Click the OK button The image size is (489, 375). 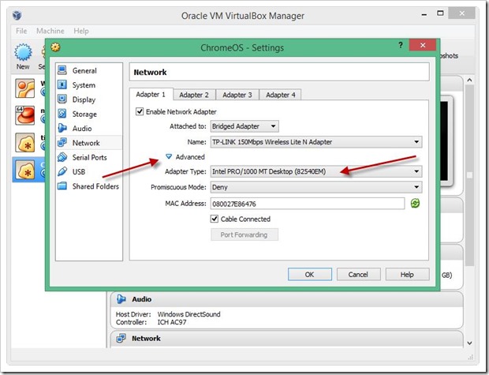point(310,275)
